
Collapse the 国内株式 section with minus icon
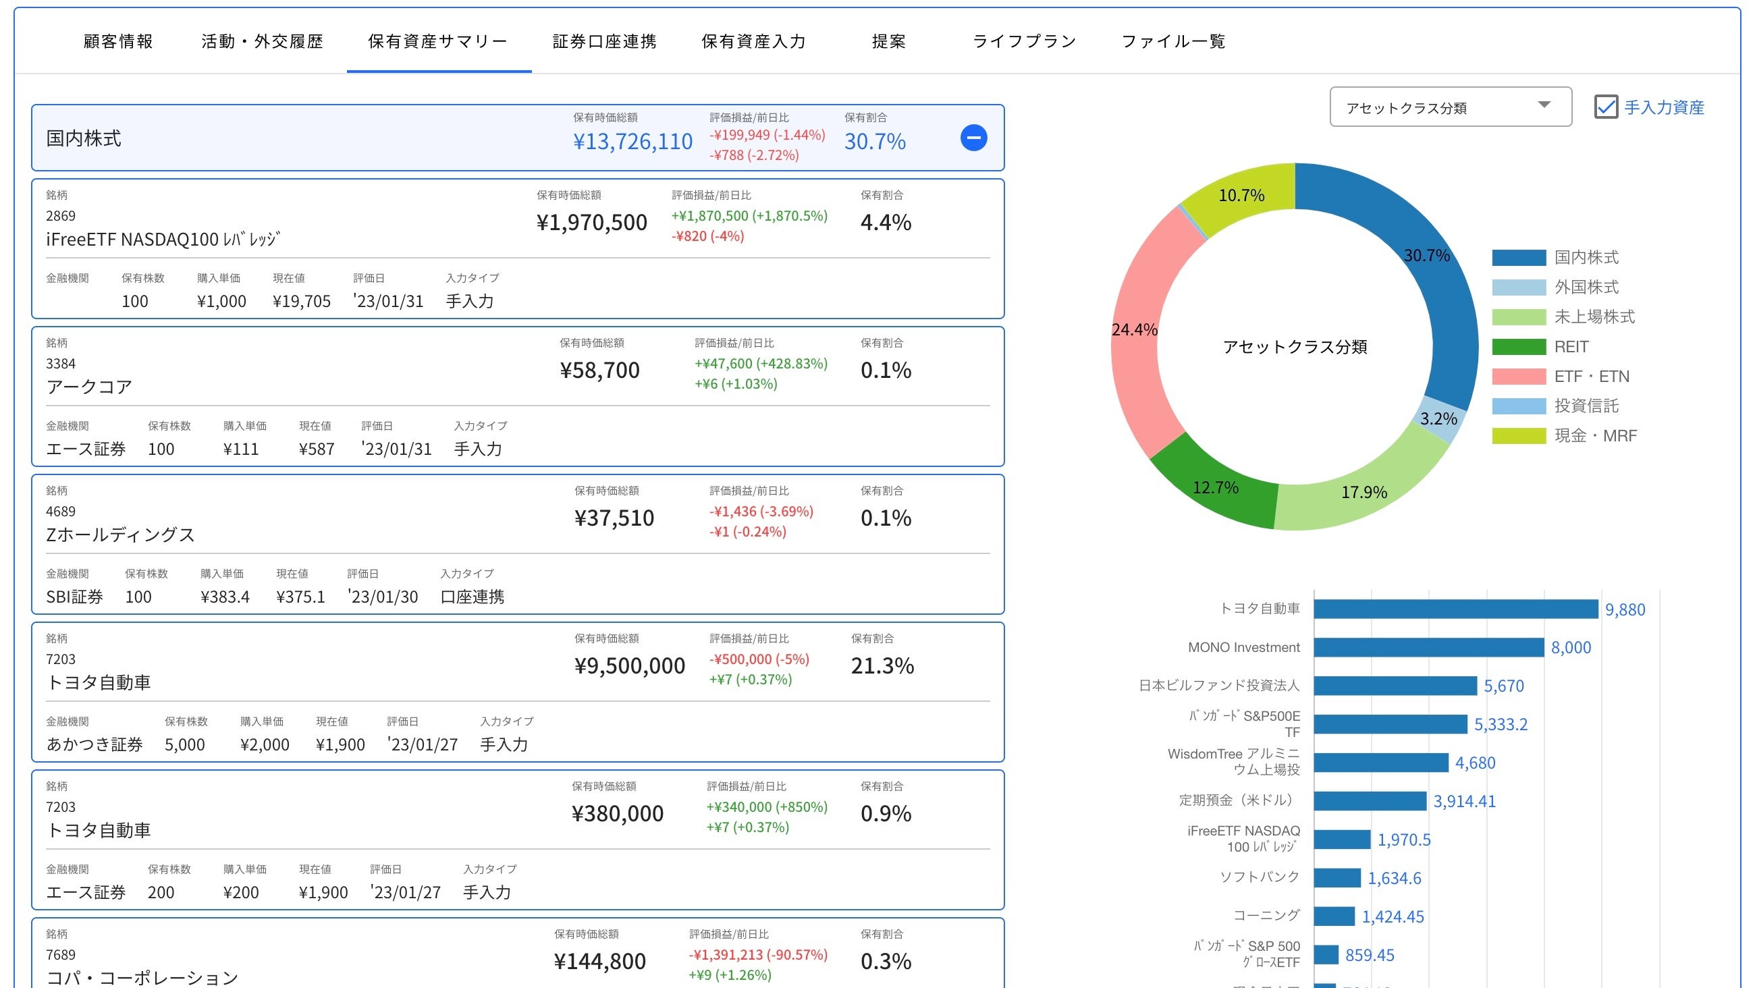(x=973, y=138)
